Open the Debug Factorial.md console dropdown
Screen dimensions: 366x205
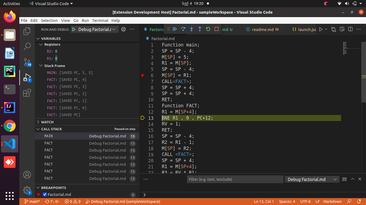click(x=312, y=179)
